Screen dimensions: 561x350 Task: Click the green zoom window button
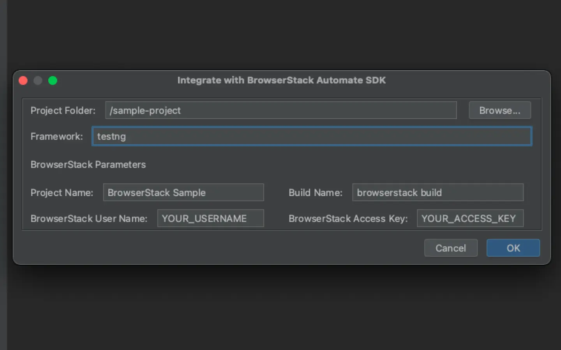[x=53, y=80]
